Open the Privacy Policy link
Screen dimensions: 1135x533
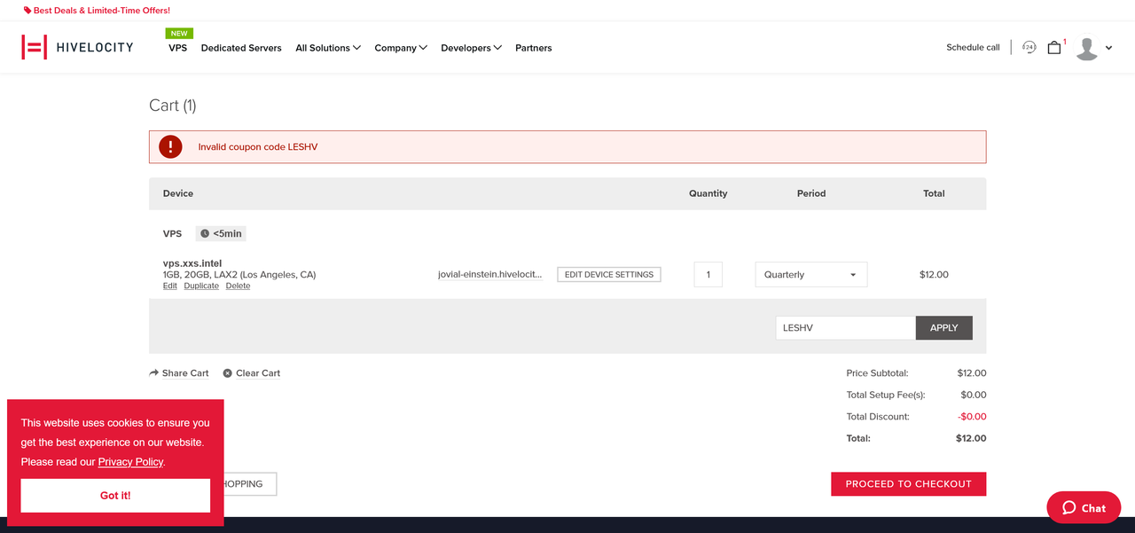[x=130, y=462]
